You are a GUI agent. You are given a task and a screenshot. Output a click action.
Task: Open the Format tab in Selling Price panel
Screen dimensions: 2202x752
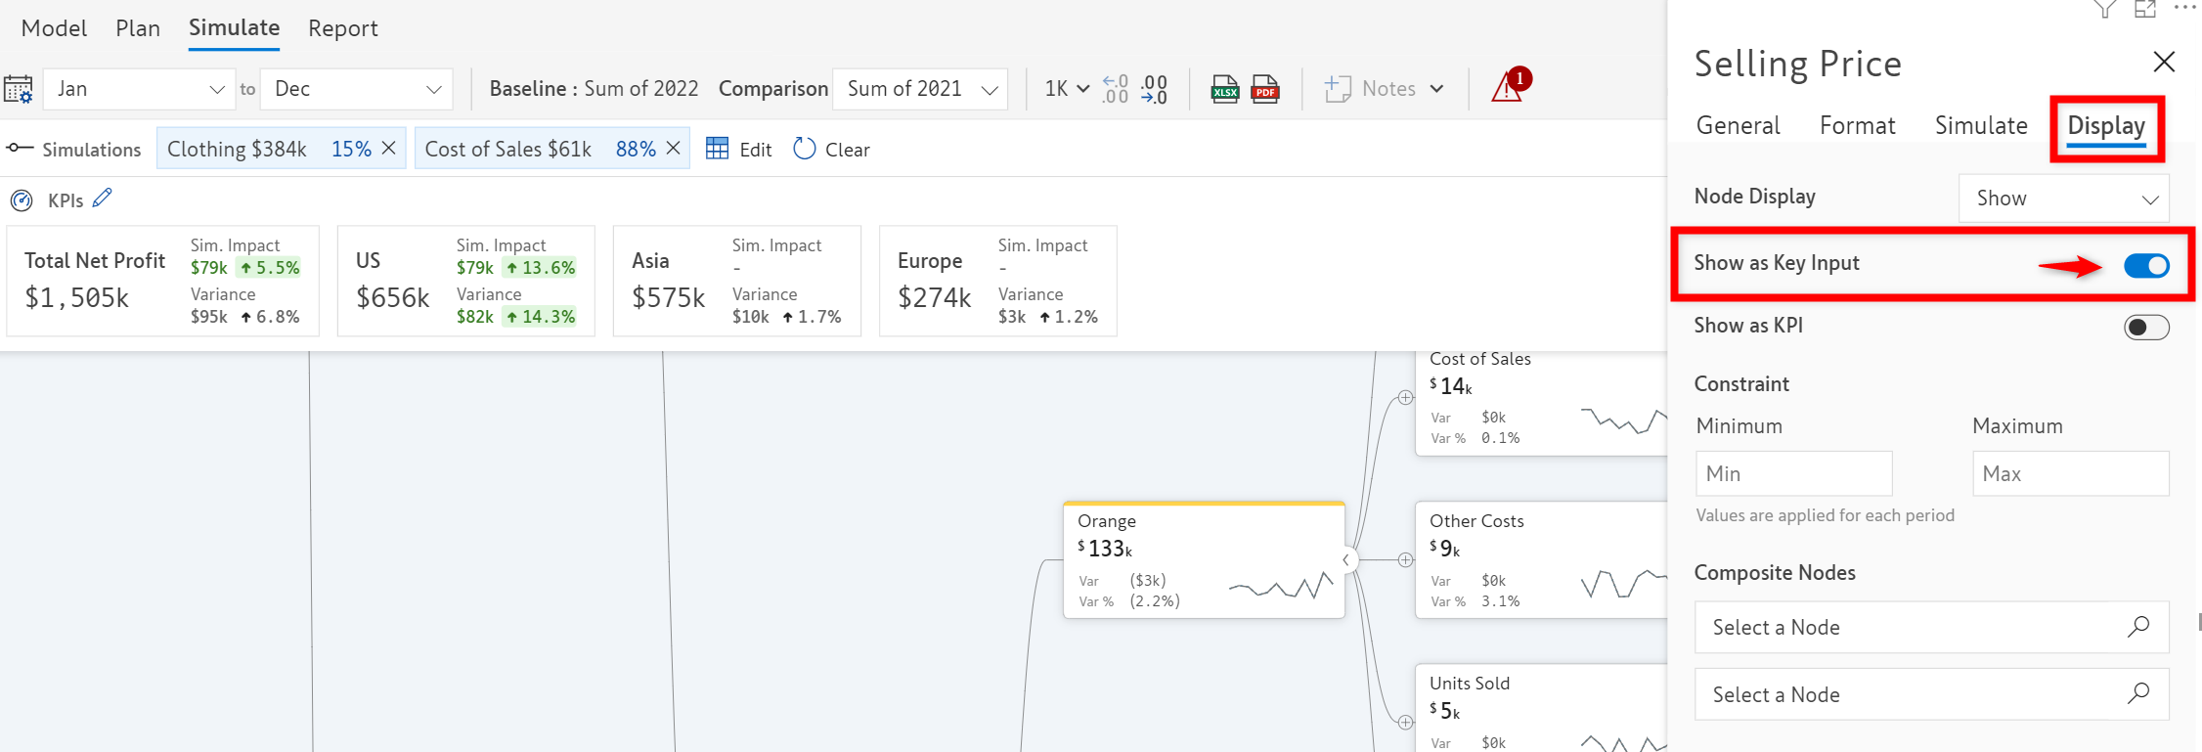click(1857, 125)
